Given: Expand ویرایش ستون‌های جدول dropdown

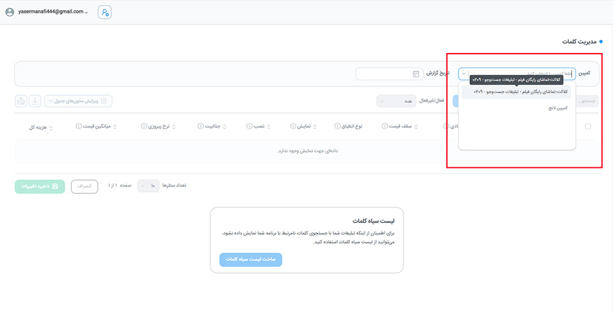Looking at the screenshot, I should pyautogui.click(x=78, y=101).
